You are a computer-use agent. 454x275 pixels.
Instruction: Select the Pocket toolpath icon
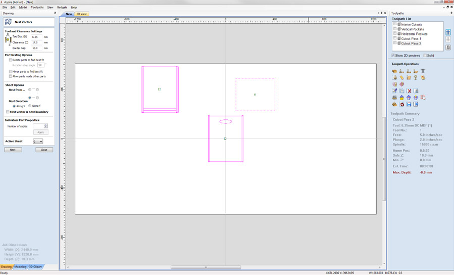(409, 71)
